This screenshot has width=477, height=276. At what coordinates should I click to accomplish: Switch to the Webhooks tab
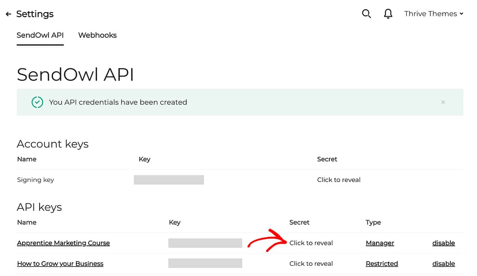97,35
